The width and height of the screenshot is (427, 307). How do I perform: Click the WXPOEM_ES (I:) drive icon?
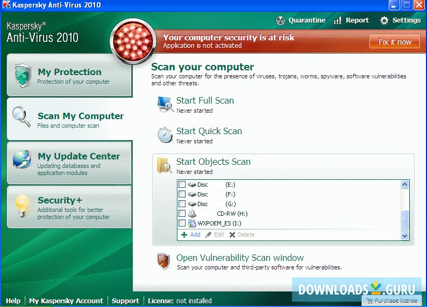(192, 223)
